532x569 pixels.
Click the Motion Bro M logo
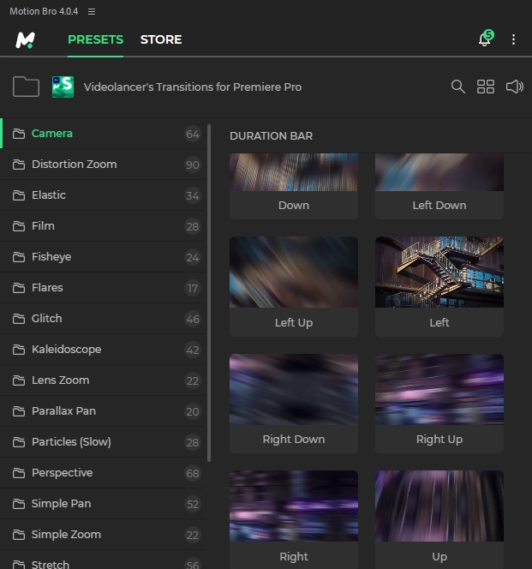[x=25, y=39]
